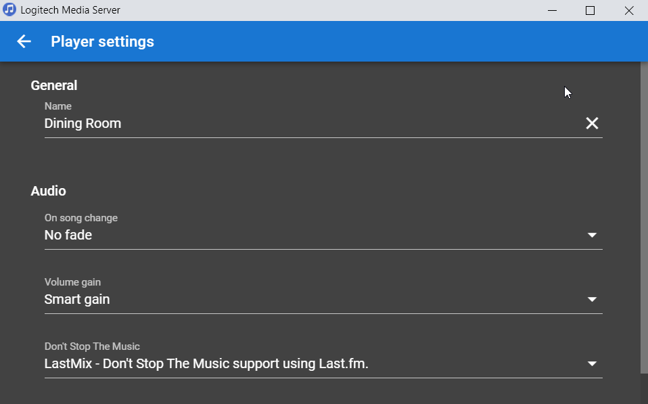Image resolution: width=648 pixels, height=404 pixels.
Task: Click the Volume gain label
Action: (x=72, y=282)
